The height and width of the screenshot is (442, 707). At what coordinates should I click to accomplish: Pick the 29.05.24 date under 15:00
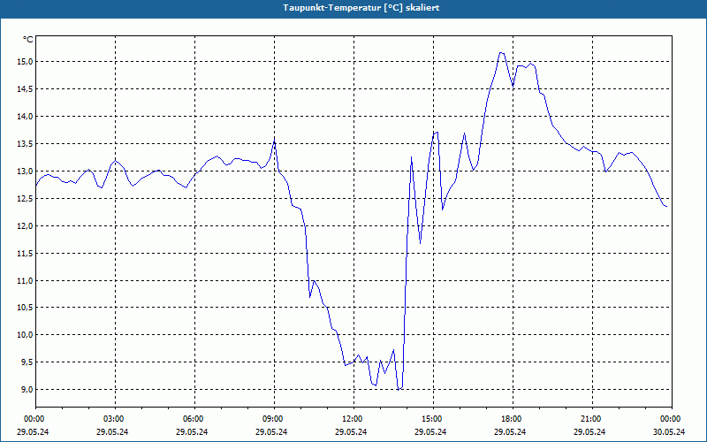point(430,431)
